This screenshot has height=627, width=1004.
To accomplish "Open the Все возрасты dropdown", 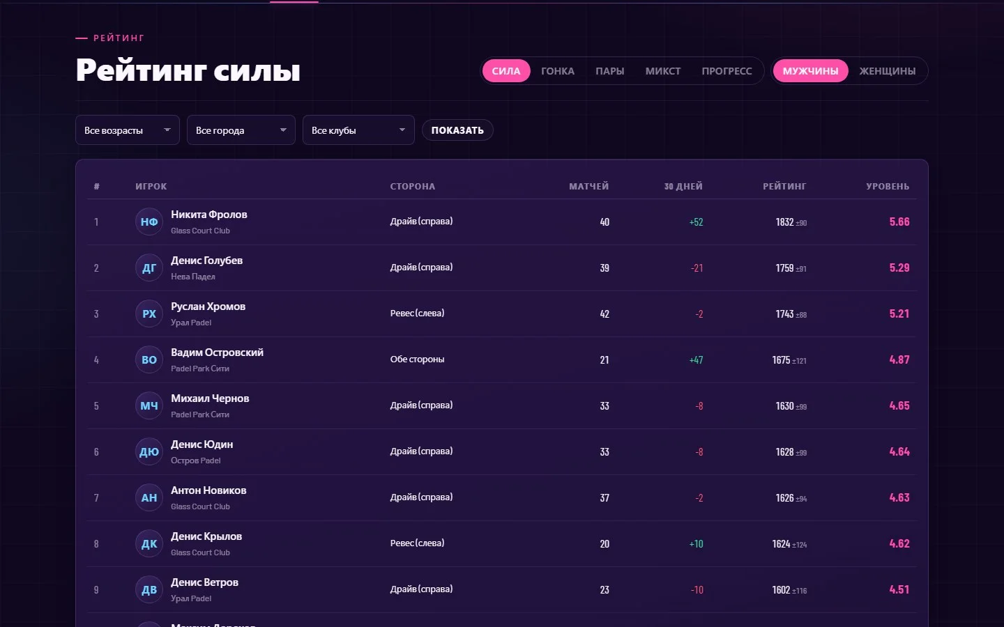I will coord(128,130).
